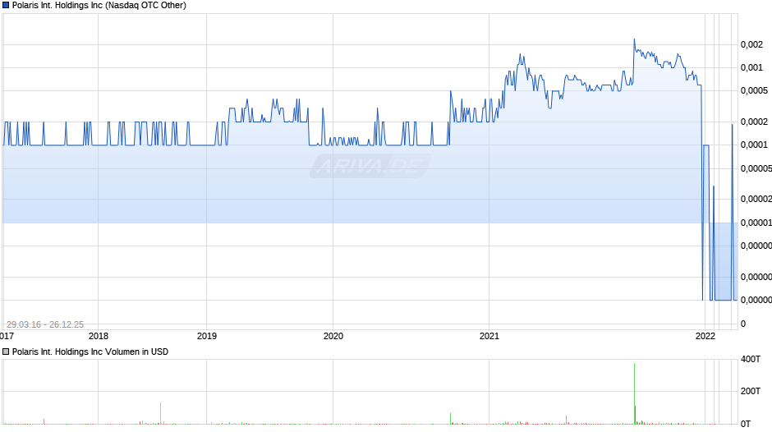Click the 2022 label on the time axis
Screen dimensions: 772x432
click(705, 337)
